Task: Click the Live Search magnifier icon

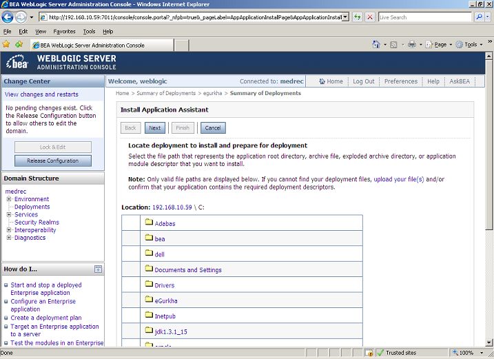Action: point(479,17)
